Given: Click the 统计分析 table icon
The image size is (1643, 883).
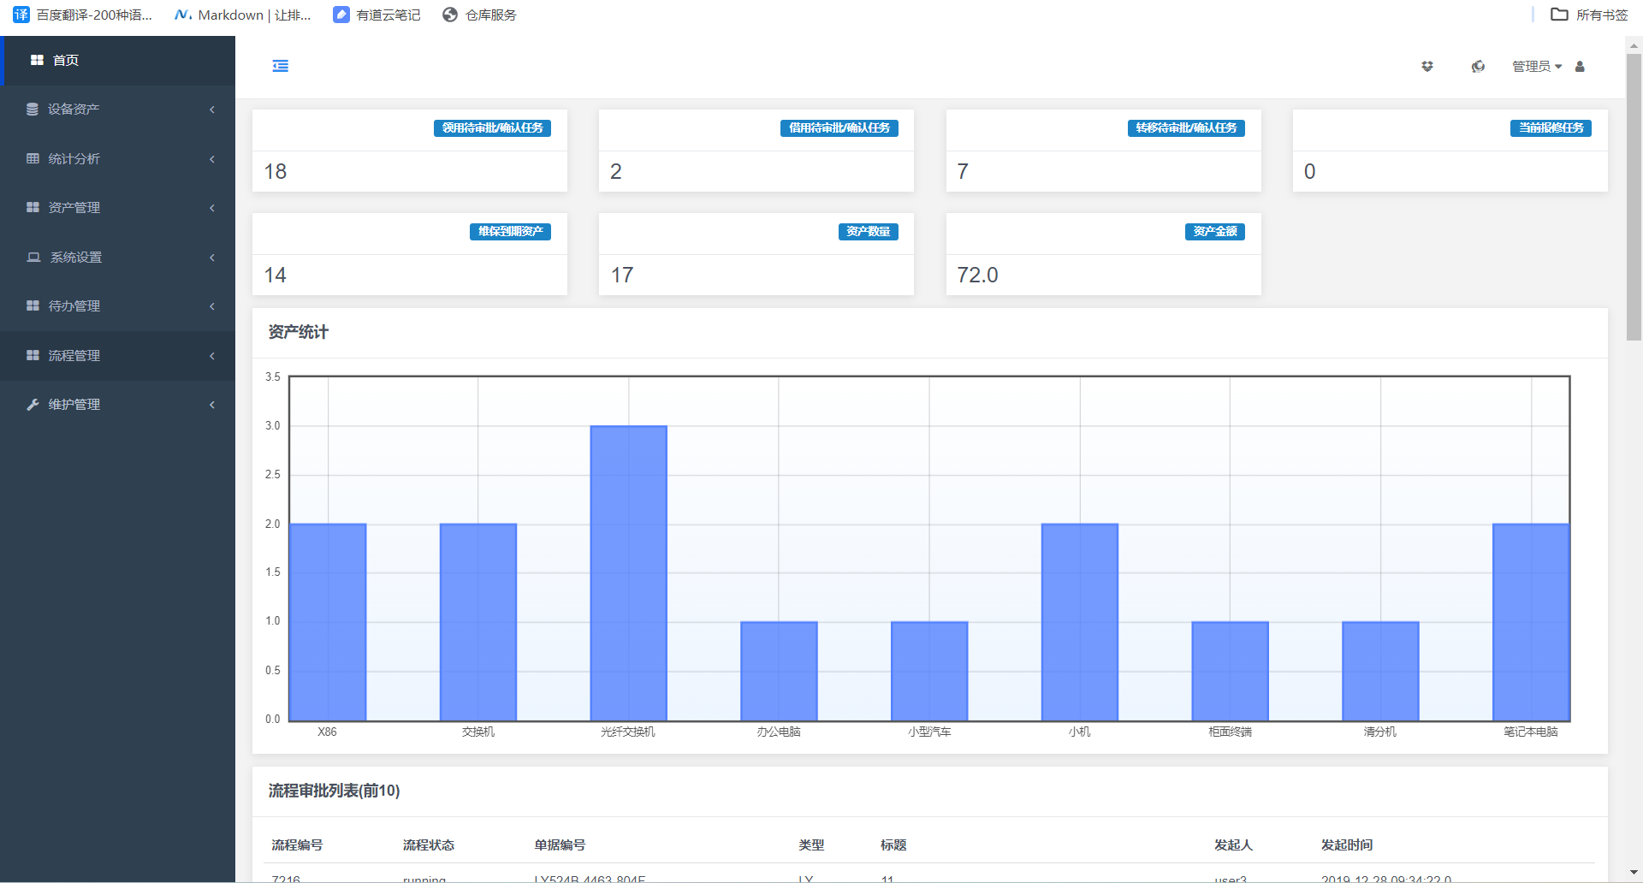Looking at the screenshot, I should (x=33, y=158).
